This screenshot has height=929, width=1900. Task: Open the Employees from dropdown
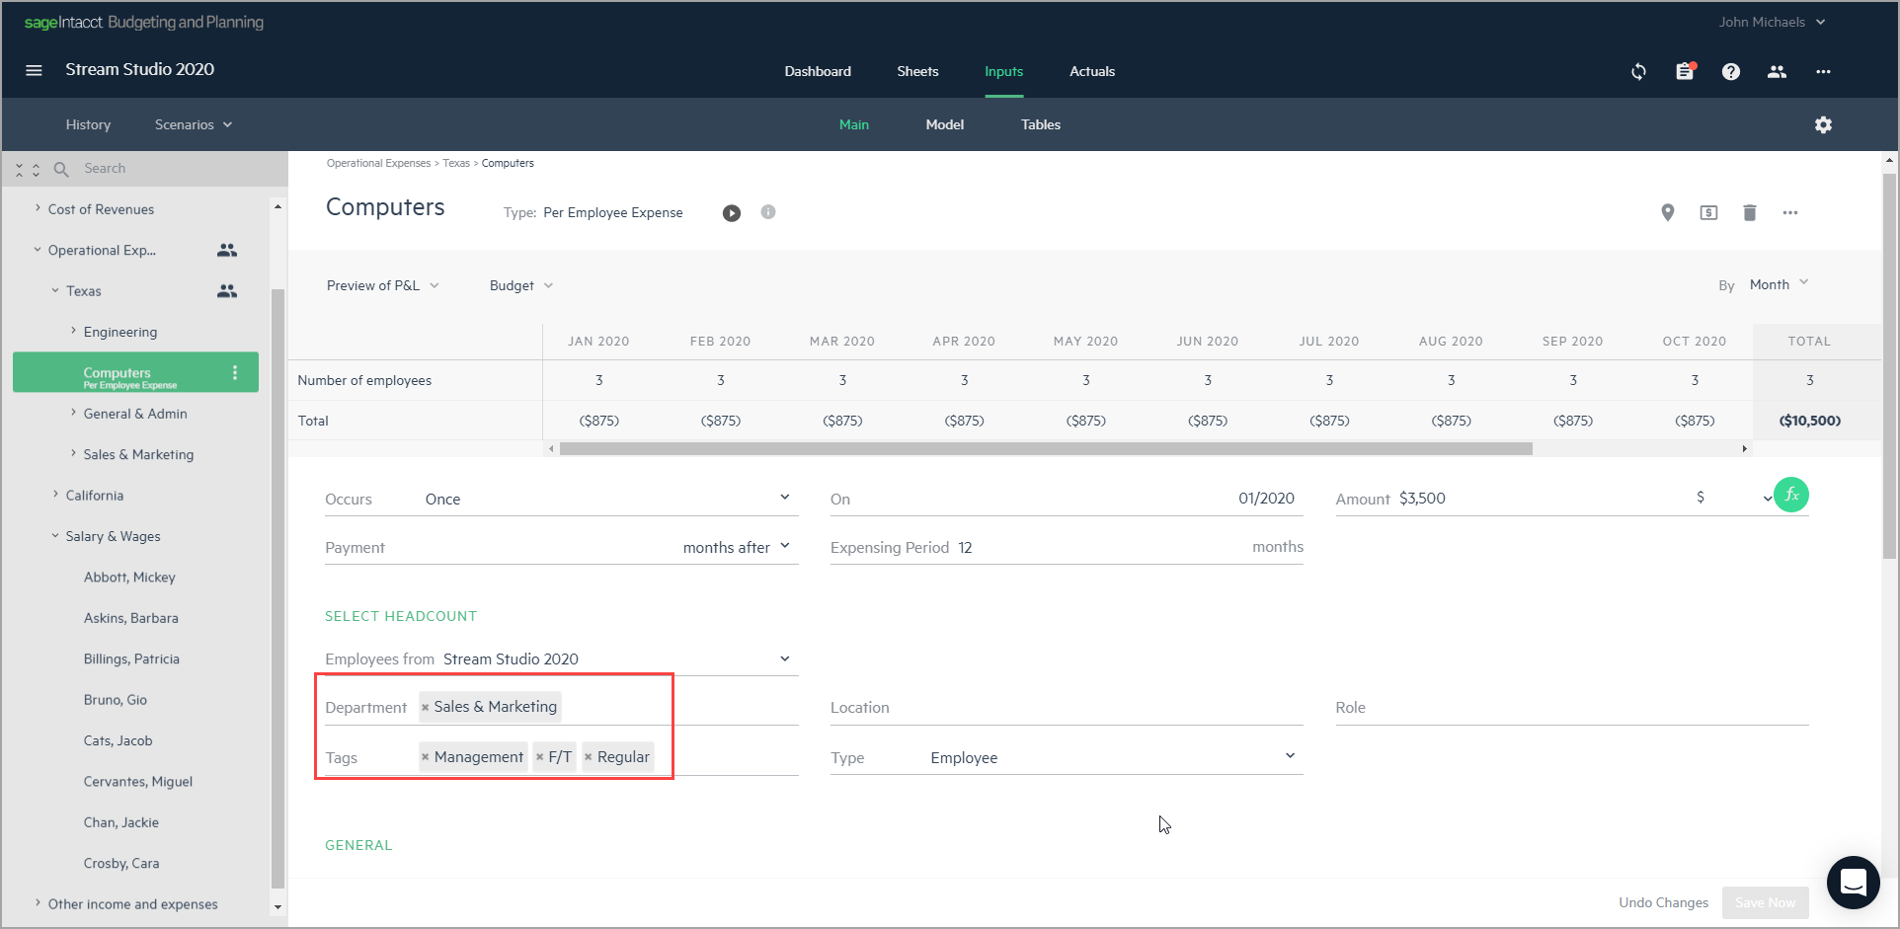[x=561, y=658]
